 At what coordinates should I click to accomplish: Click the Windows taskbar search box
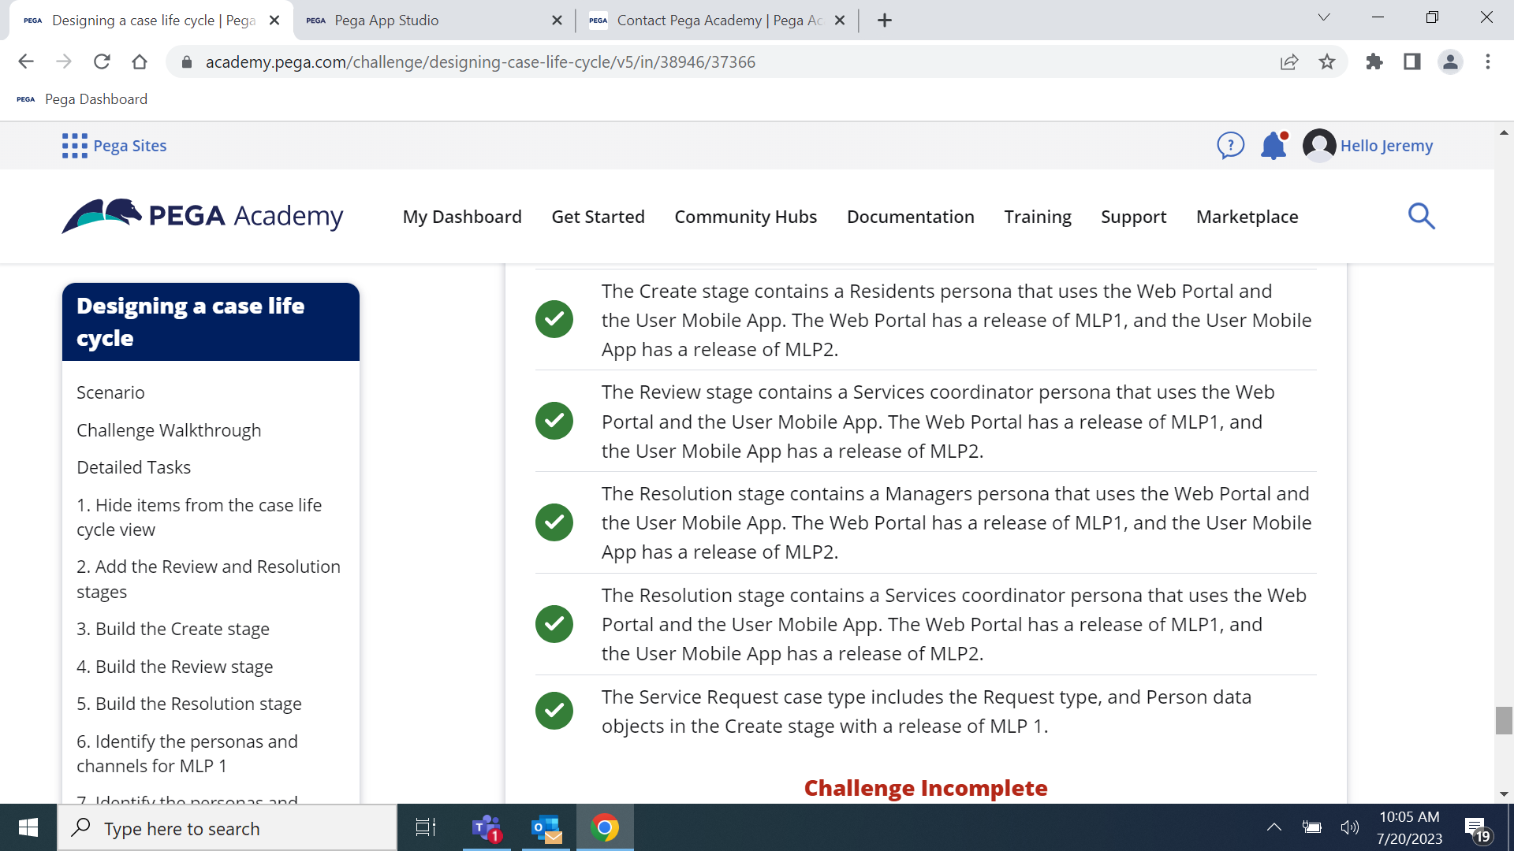pyautogui.click(x=227, y=827)
